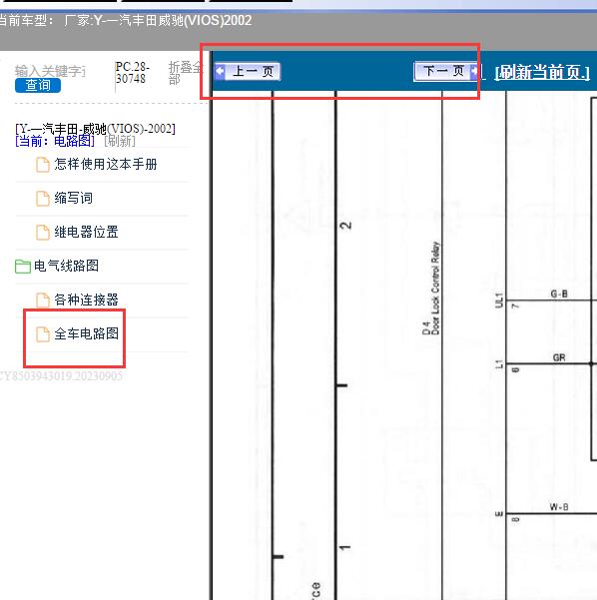This screenshot has width=597, height=600.
Task: Click the 当前：电路图 link
Action: 55,141
